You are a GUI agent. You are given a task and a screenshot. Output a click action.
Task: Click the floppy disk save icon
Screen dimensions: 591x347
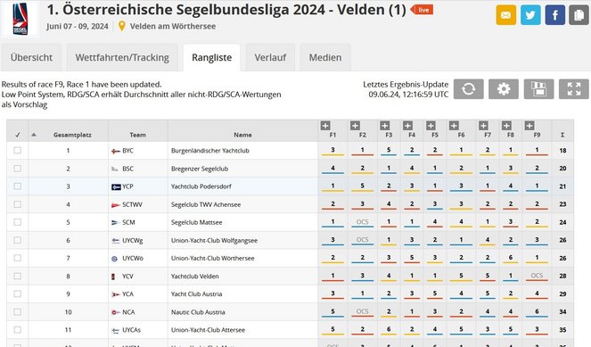538,89
